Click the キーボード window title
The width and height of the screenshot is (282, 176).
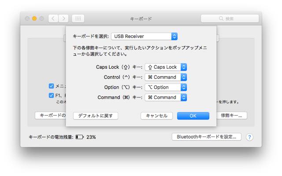click(141, 19)
